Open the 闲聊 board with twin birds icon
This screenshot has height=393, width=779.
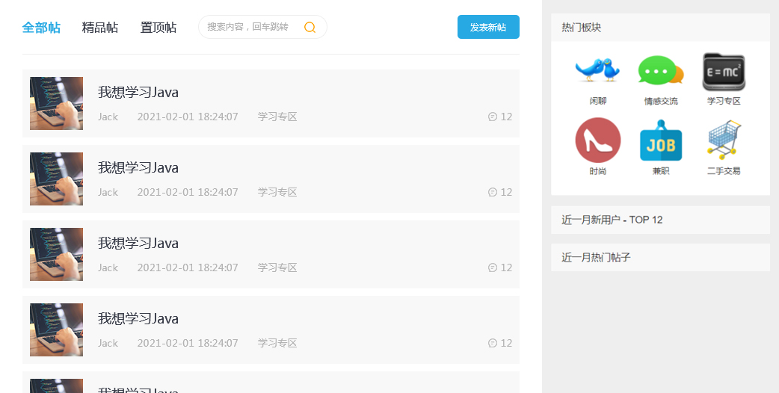(x=597, y=71)
